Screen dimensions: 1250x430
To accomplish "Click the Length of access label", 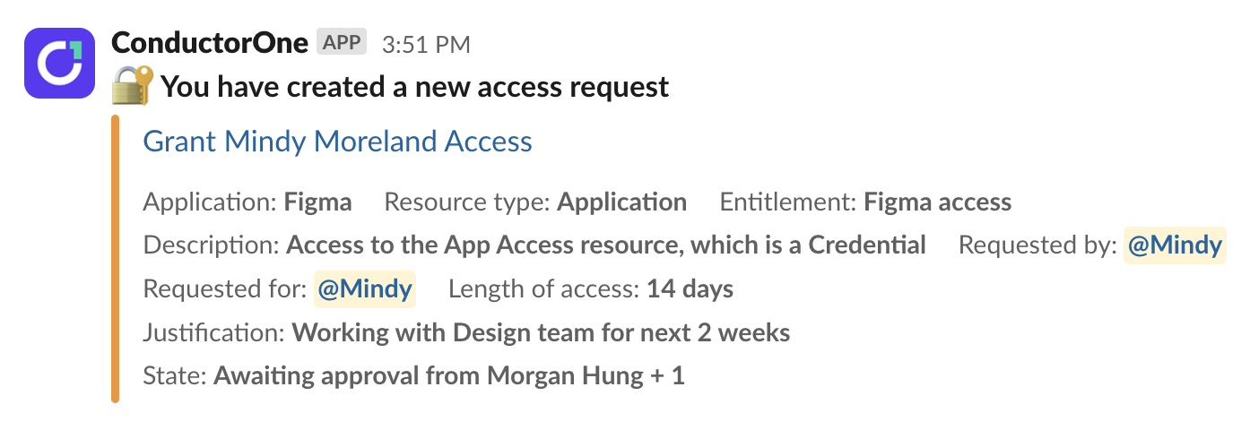I will point(544,289).
